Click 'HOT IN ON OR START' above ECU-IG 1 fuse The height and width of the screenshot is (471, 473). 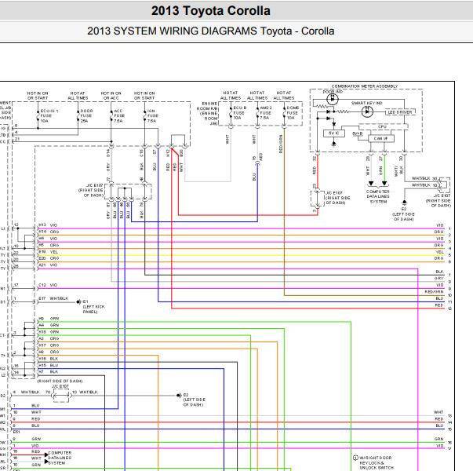pyautogui.click(x=38, y=96)
